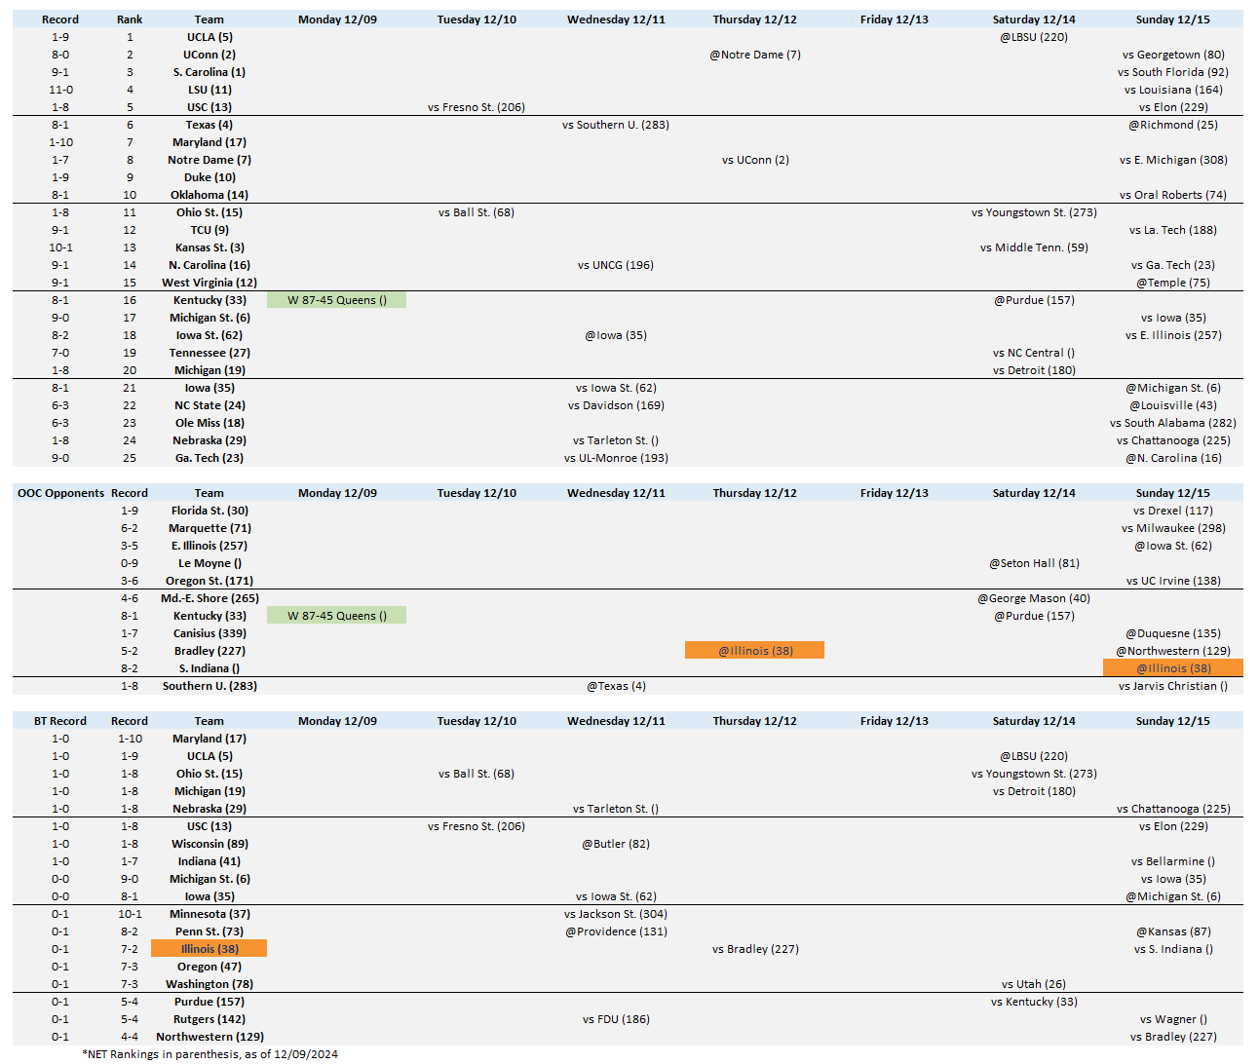Click the @Seton Hall (81) game cell
The height and width of the screenshot is (1064, 1259).
point(1034,563)
